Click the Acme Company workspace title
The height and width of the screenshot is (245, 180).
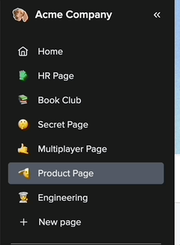point(73,15)
